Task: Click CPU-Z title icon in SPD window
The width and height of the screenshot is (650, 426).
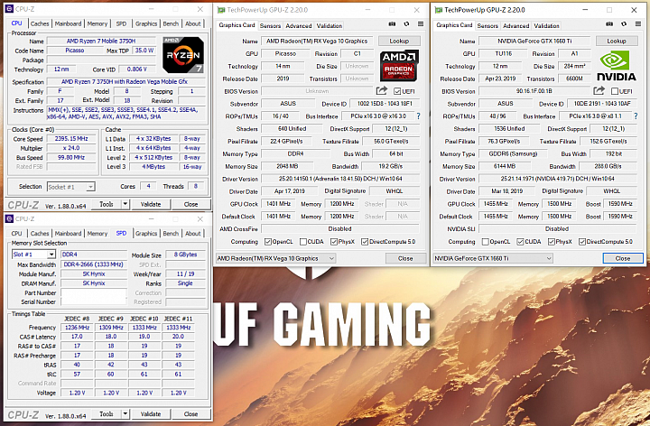Action: 9,218
